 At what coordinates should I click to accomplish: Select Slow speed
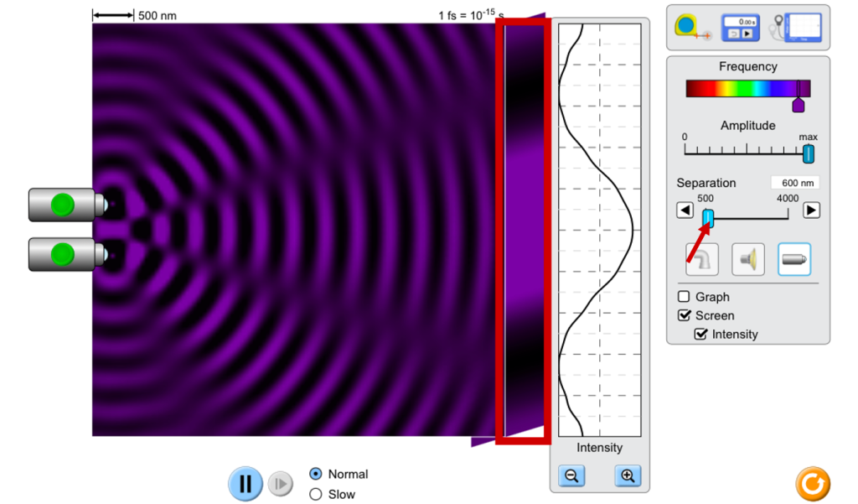coord(316,494)
